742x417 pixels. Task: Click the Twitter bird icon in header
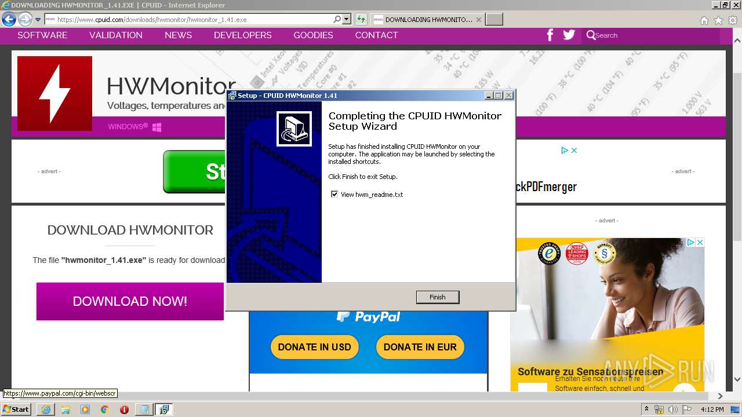(569, 35)
